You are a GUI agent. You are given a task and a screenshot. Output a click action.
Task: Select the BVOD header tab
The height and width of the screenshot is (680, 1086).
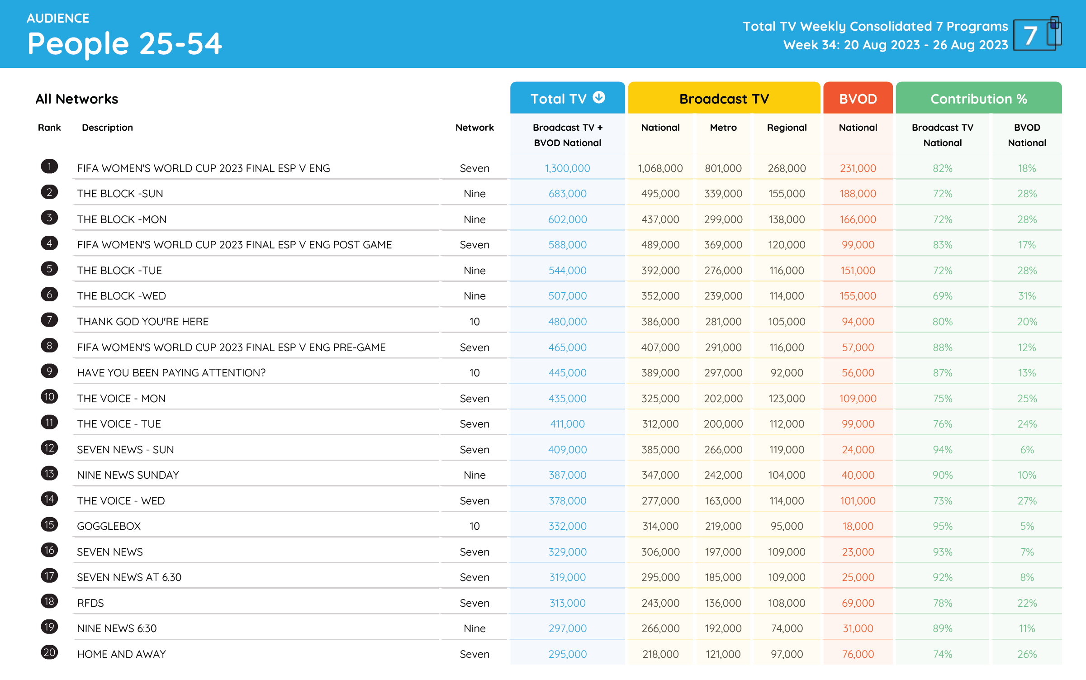pyautogui.click(x=858, y=99)
